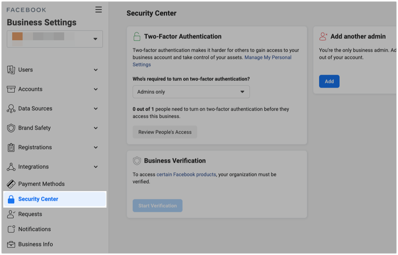Select Data Sources menu item
Screen dimensions: 398x255
point(35,108)
